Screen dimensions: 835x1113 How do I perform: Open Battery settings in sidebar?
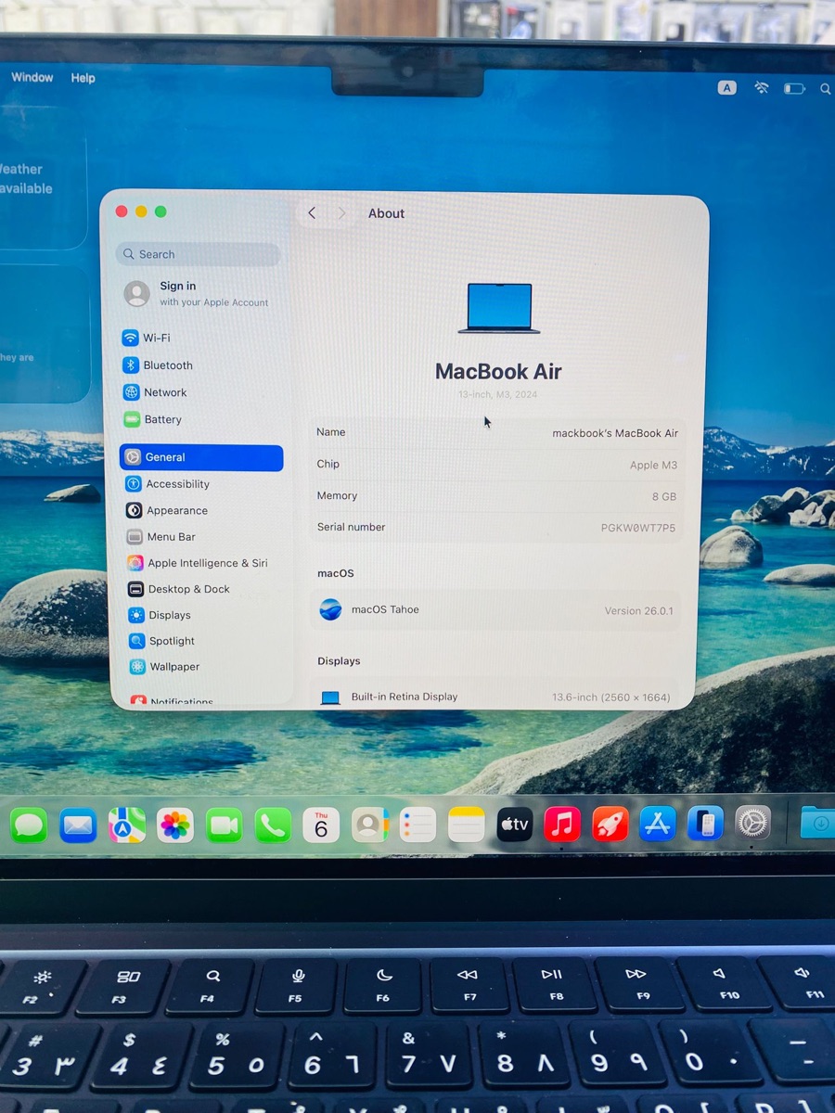153,419
